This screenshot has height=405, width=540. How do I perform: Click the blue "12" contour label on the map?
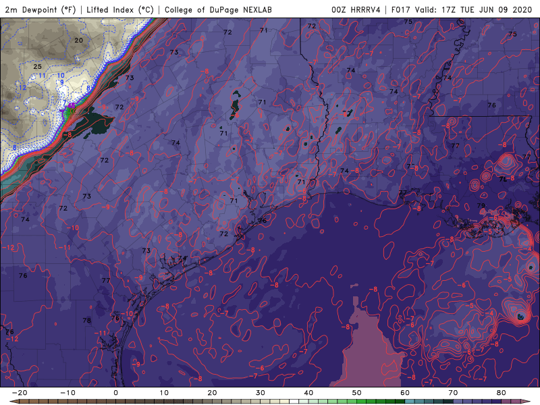click(22, 88)
